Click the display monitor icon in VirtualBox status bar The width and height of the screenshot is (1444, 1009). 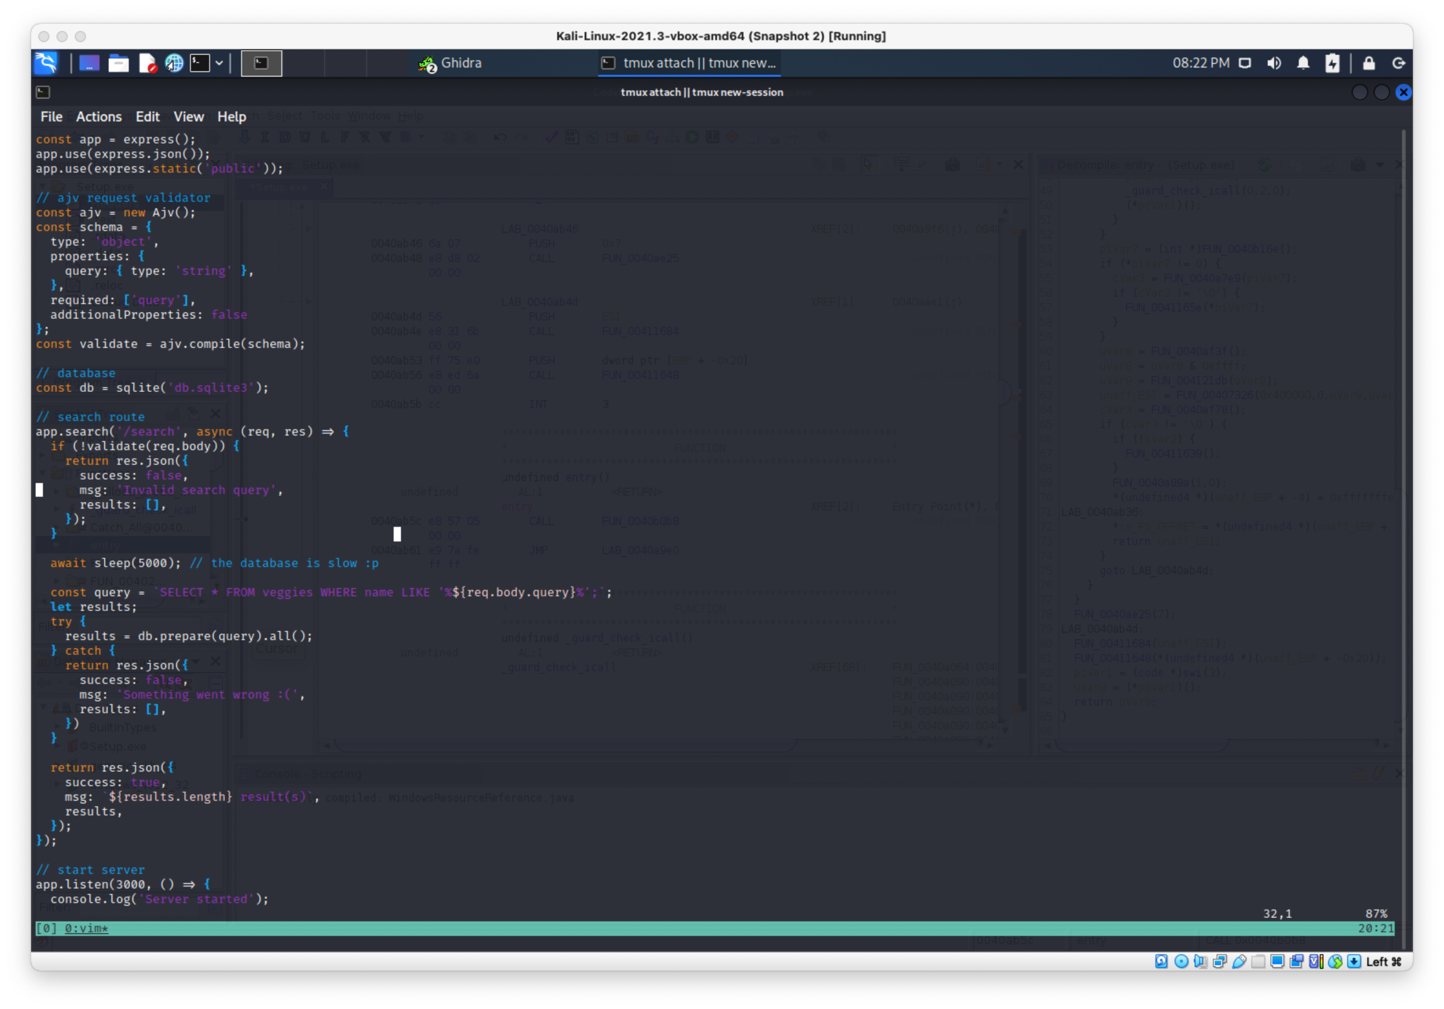pyautogui.click(x=1277, y=962)
